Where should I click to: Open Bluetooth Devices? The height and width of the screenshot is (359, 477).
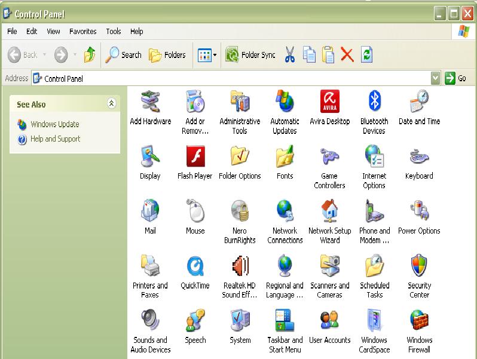[x=374, y=112]
